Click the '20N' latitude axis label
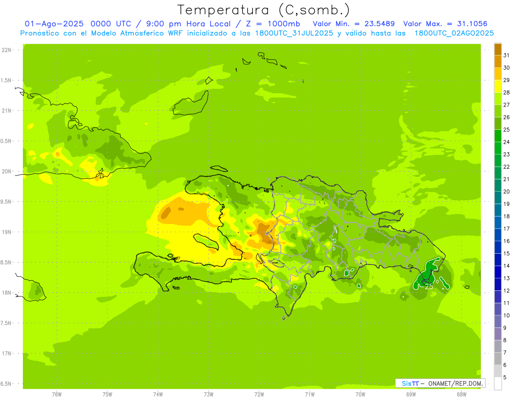518x400 pixels. pos(6,171)
